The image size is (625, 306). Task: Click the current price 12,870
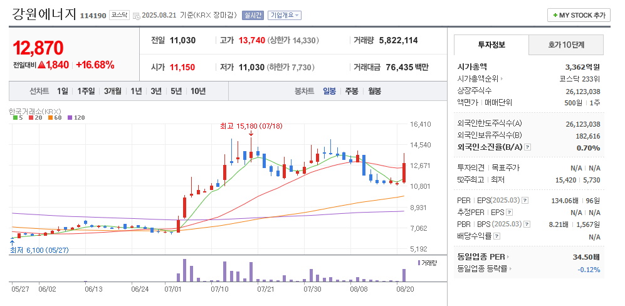pyautogui.click(x=38, y=48)
